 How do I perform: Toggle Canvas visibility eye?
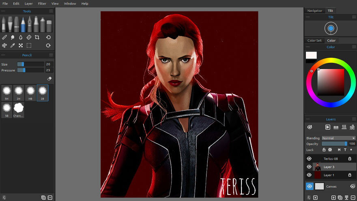pyautogui.click(x=310, y=186)
